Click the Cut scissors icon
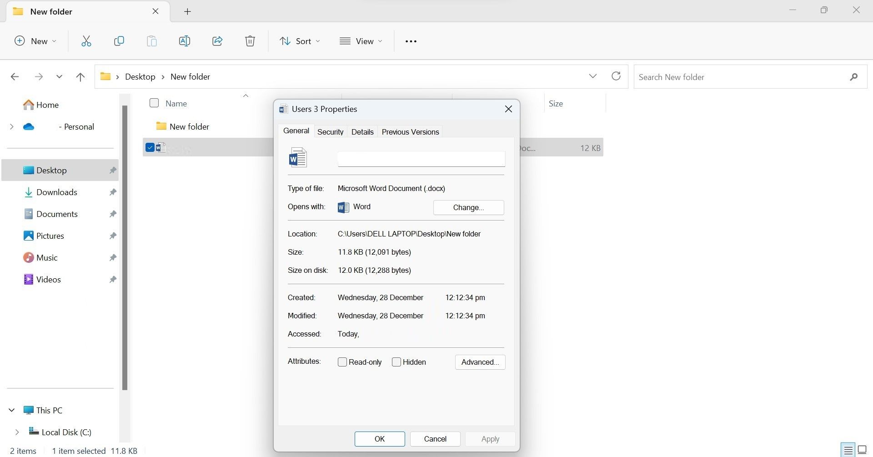The image size is (873, 457). click(86, 41)
